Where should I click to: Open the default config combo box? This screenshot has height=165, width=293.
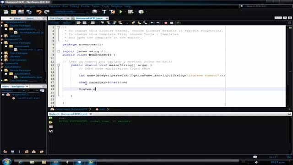coord(71,12)
